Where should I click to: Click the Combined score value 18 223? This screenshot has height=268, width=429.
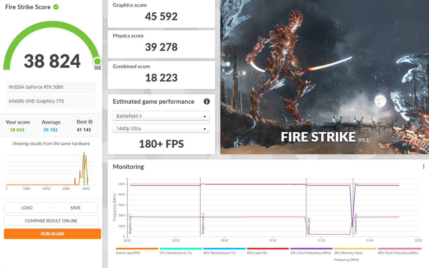(161, 78)
